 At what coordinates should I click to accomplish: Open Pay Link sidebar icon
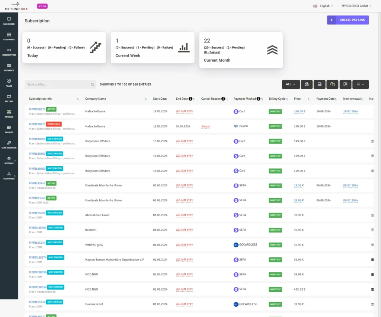pos(9,98)
